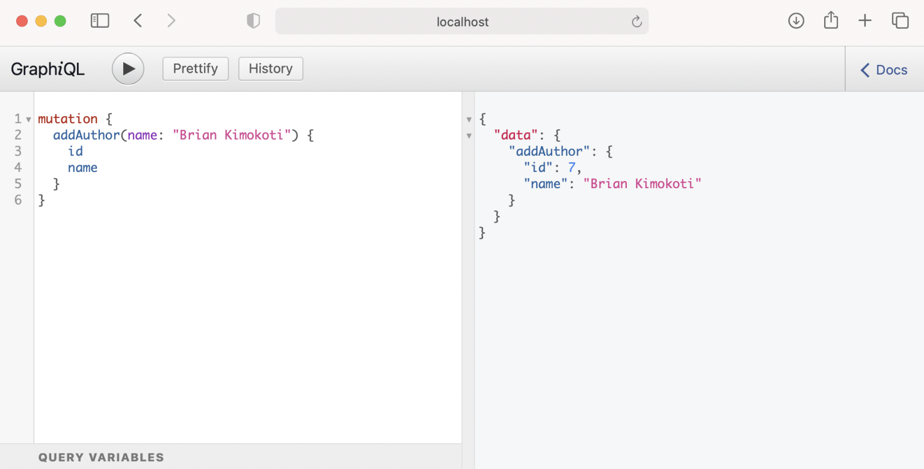Collapse the "data" object fold arrow

pos(469,136)
